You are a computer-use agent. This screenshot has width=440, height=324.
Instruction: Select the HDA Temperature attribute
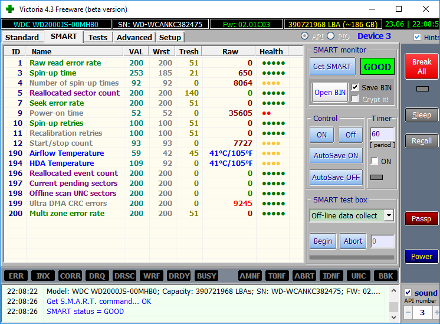point(154,163)
